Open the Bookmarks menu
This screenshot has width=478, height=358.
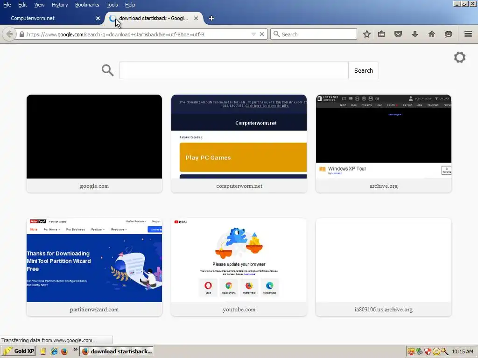(87, 5)
